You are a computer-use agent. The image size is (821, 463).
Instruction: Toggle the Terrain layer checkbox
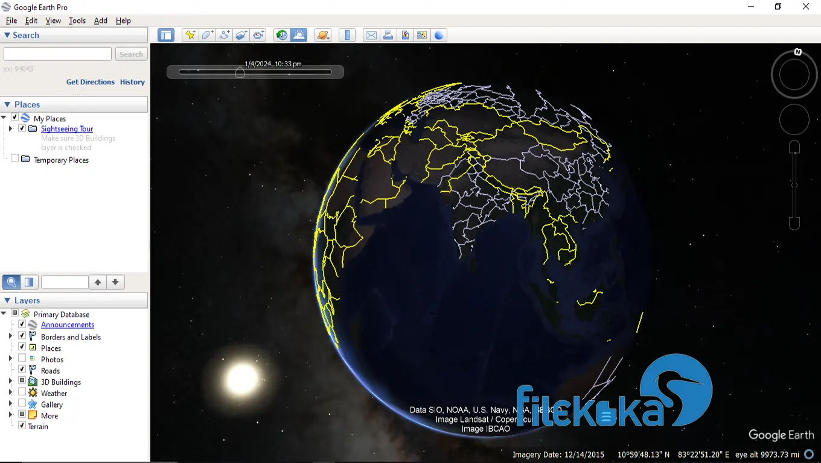[x=22, y=426]
